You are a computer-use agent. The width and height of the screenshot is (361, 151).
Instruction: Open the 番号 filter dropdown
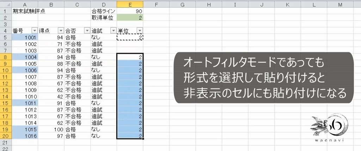pyautogui.click(x=35, y=31)
